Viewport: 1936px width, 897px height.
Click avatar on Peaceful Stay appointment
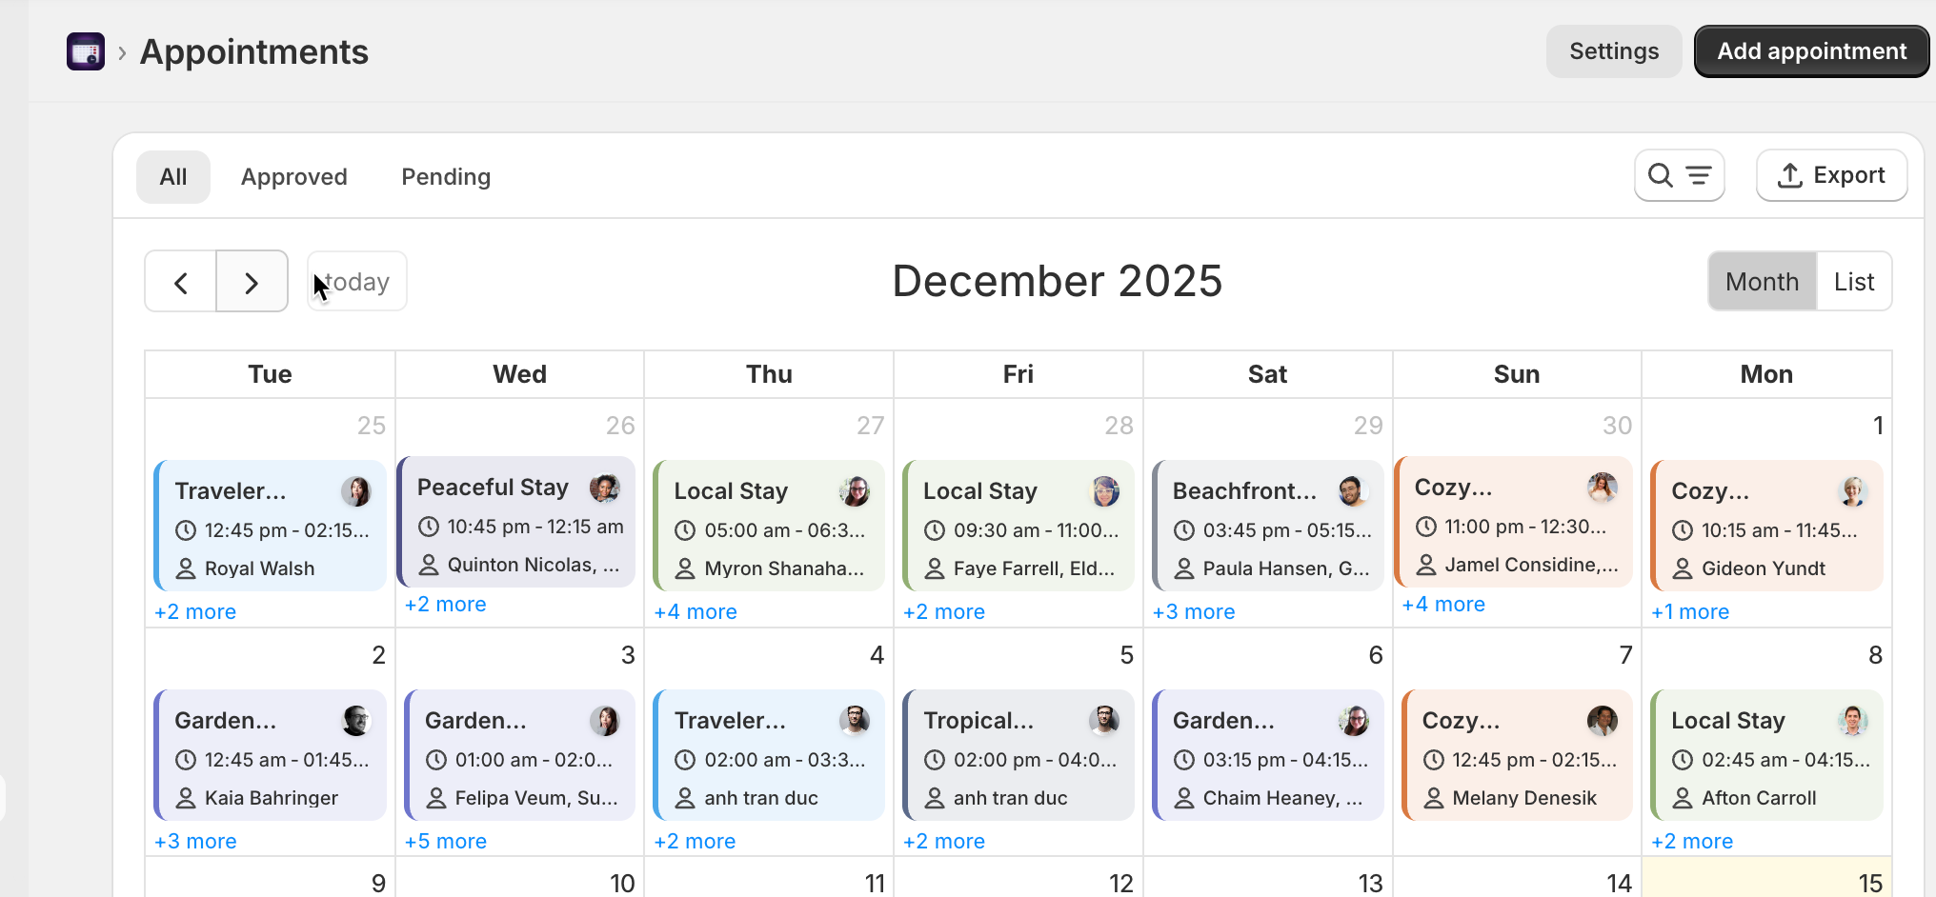tap(604, 488)
